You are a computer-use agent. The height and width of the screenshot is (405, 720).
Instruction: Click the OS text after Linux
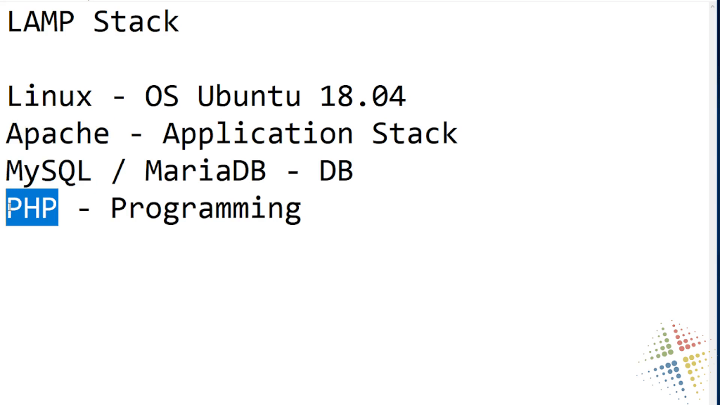tap(162, 96)
